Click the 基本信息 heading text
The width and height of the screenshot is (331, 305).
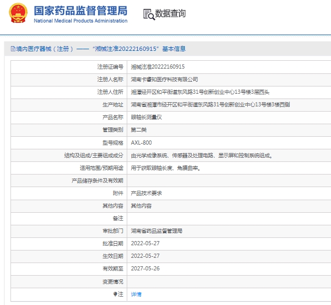point(174,49)
